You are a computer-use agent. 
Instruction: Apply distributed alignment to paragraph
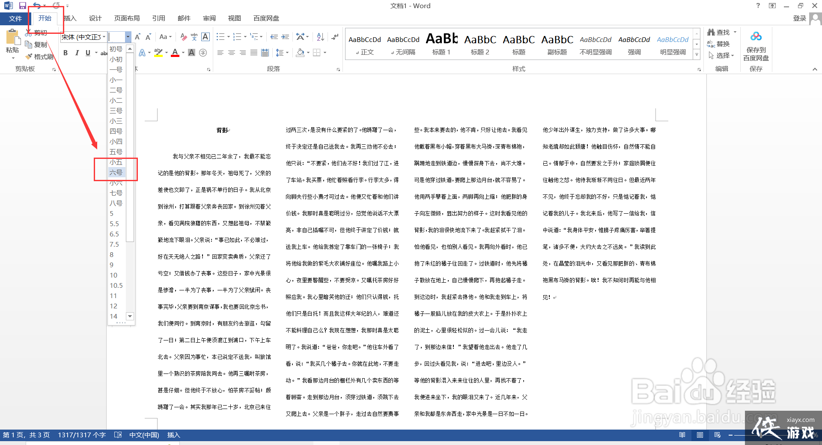[265, 53]
